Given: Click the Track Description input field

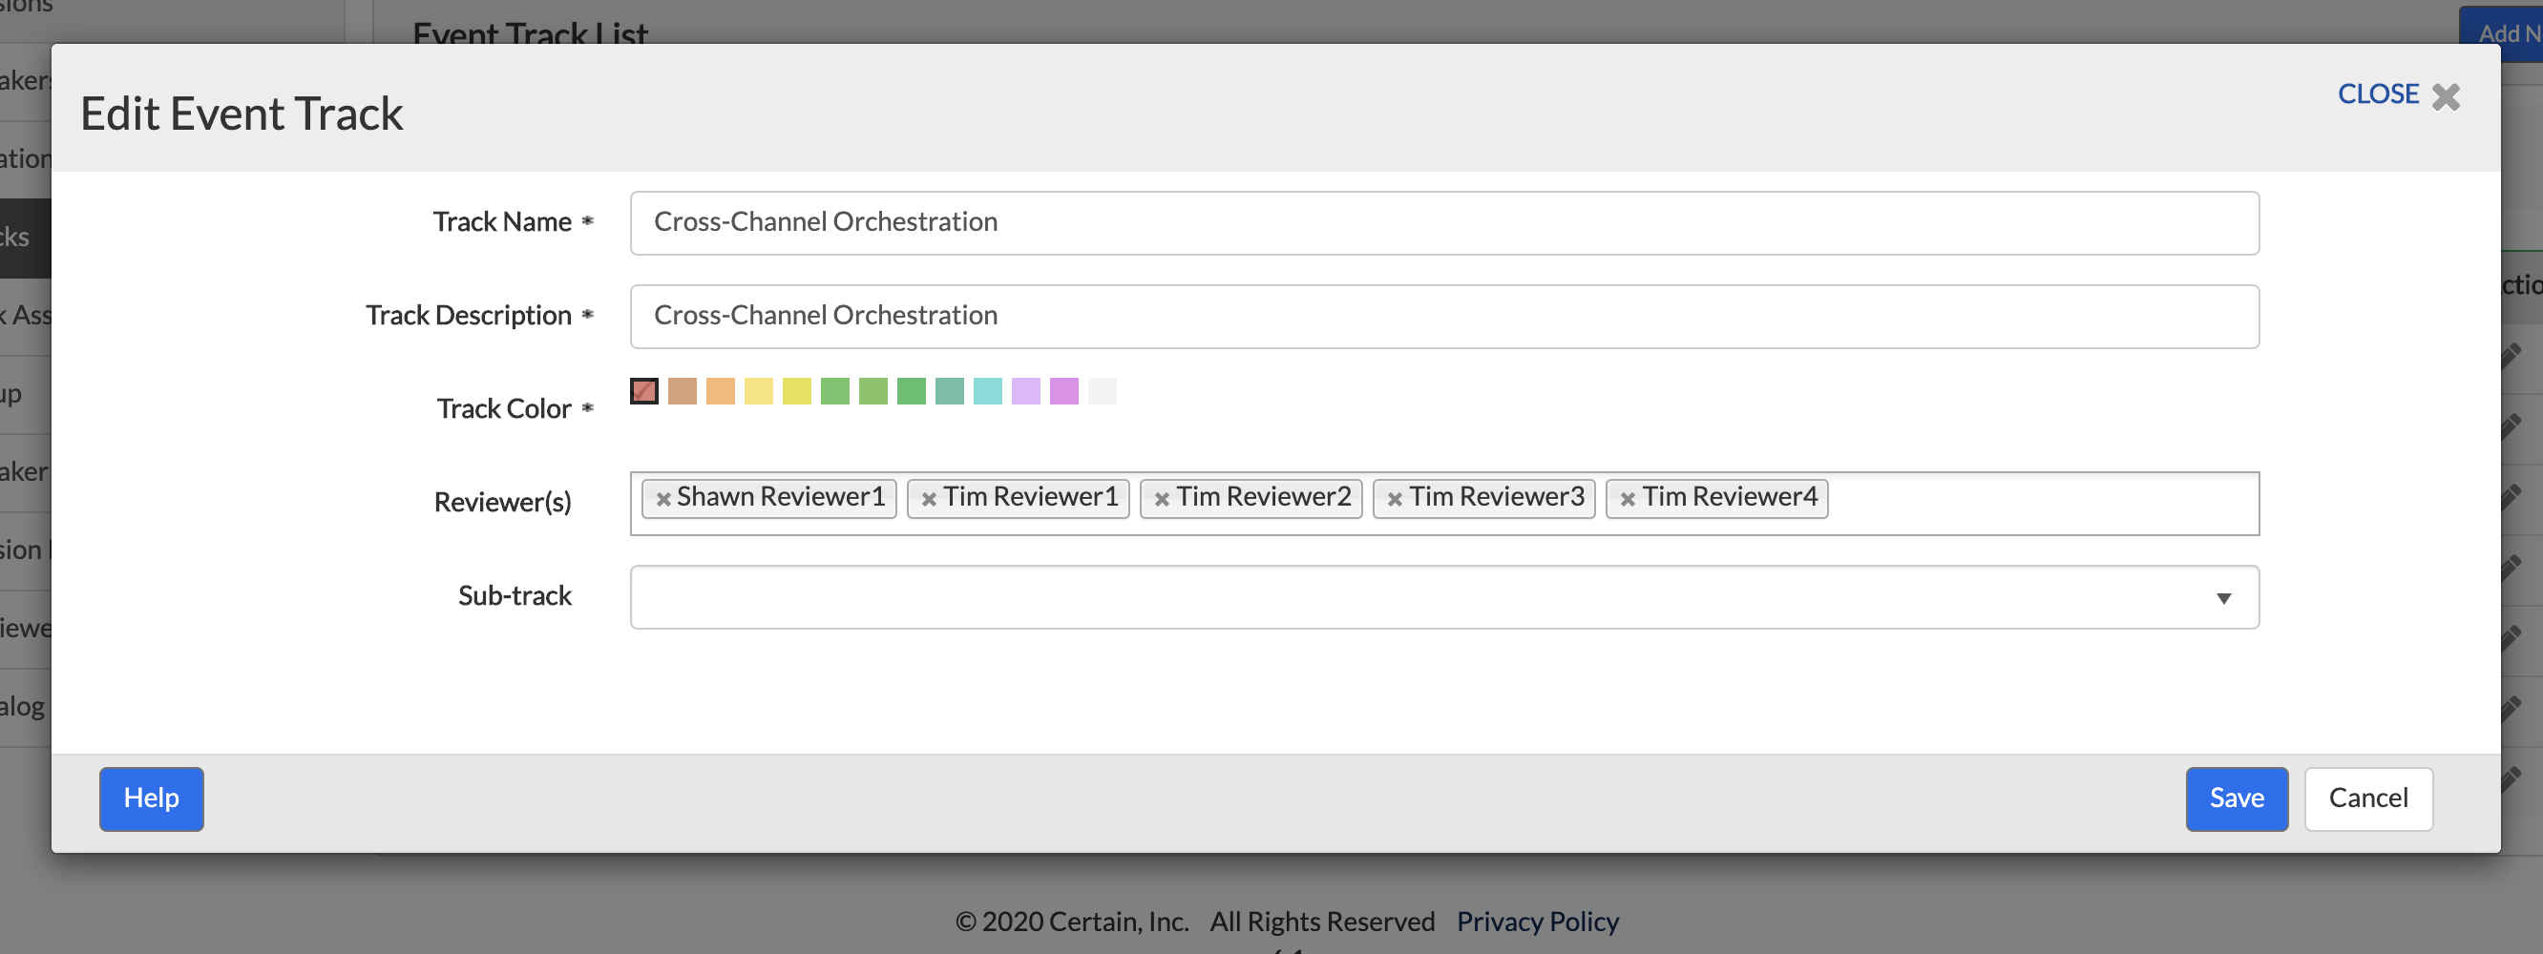Looking at the screenshot, I should coord(1444,317).
